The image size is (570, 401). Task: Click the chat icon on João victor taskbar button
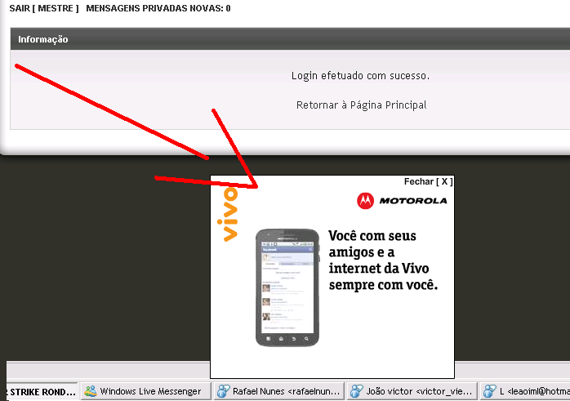[x=356, y=392]
